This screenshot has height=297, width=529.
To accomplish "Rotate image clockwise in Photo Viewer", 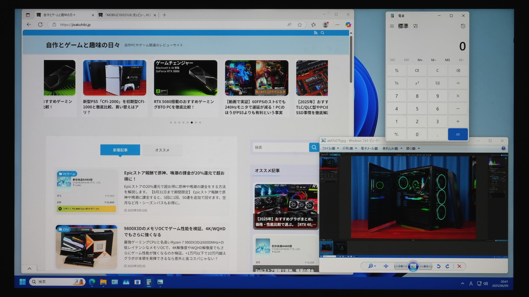I will click(447, 266).
